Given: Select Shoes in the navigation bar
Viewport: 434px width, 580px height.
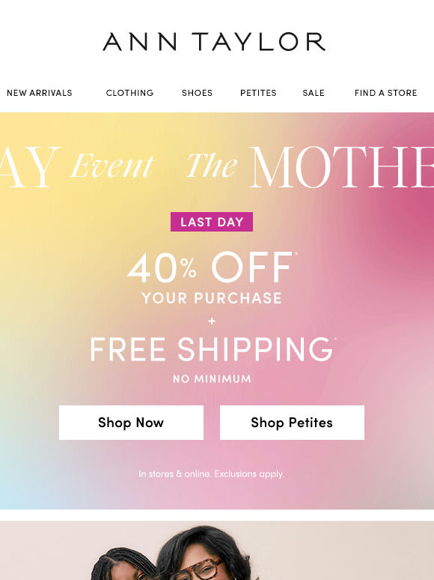Looking at the screenshot, I should tap(198, 93).
